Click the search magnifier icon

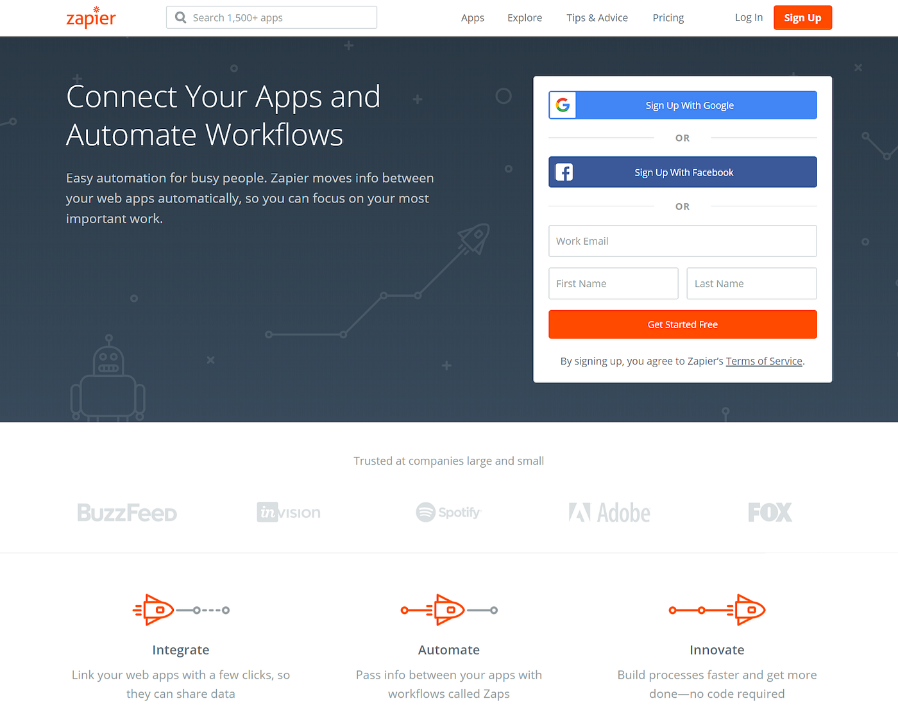181,17
